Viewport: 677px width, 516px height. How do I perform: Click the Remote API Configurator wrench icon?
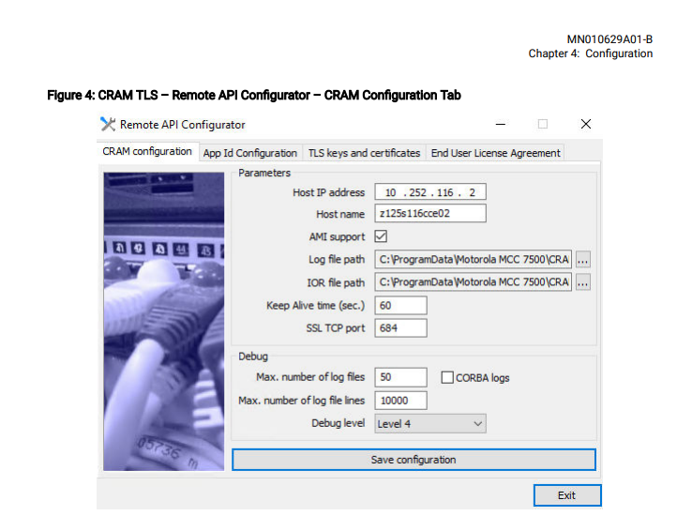click(108, 125)
